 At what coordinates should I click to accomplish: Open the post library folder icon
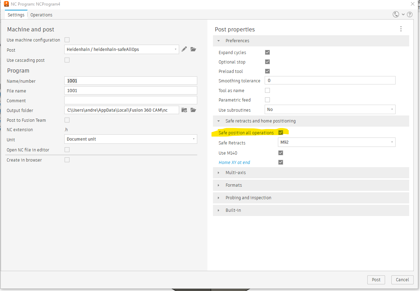193,49
